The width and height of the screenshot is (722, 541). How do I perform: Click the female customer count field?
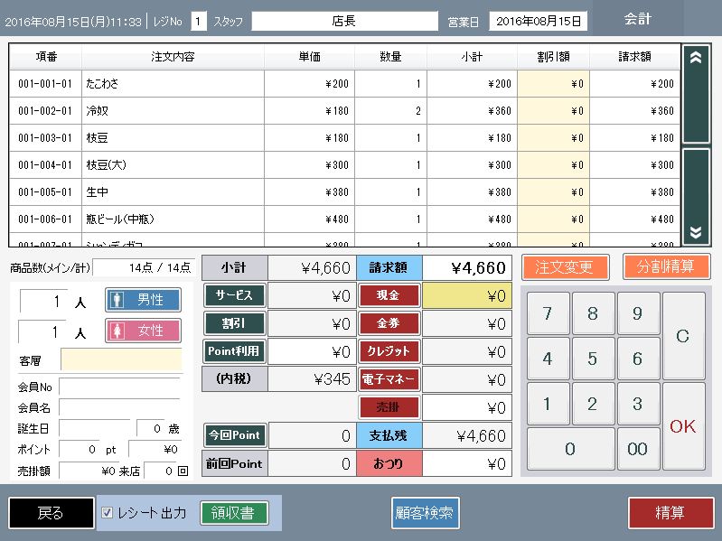42,331
